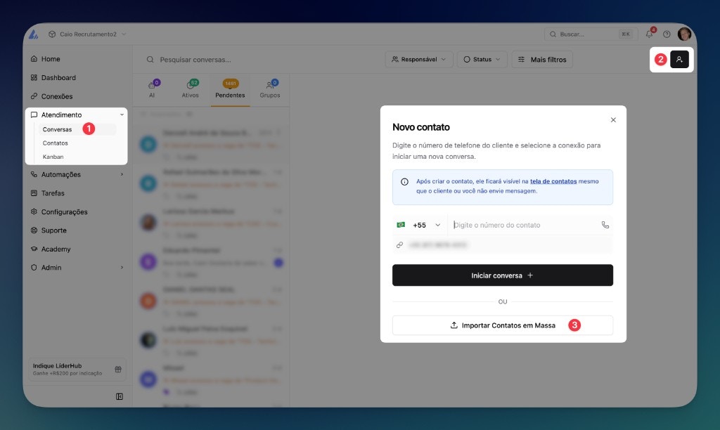Image resolution: width=720 pixels, height=430 pixels.
Task: Click the Iniciar conversa button
Action: [502, 275]
